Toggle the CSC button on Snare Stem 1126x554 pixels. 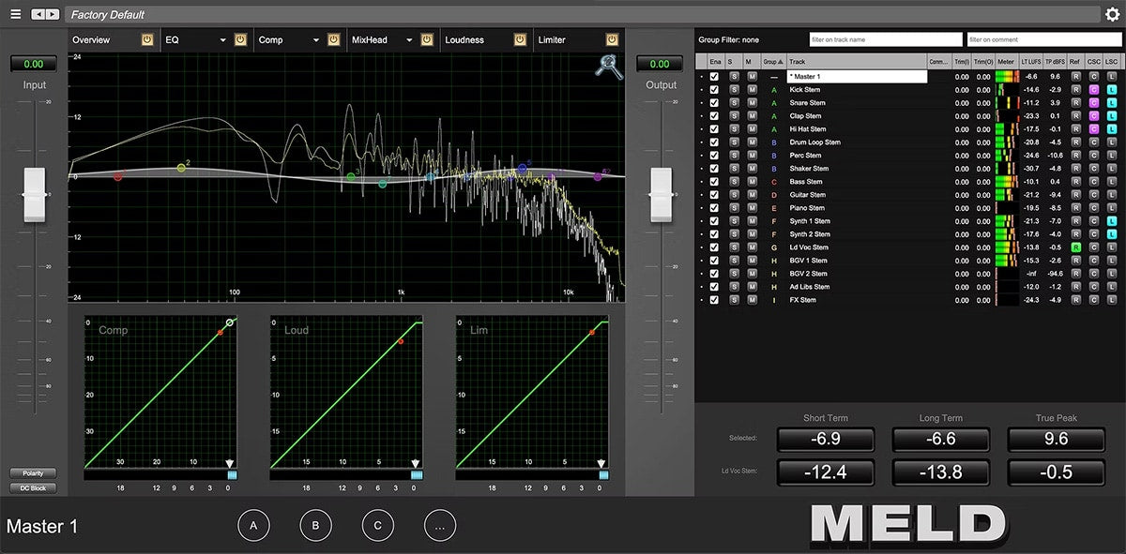pos(1094,103)
